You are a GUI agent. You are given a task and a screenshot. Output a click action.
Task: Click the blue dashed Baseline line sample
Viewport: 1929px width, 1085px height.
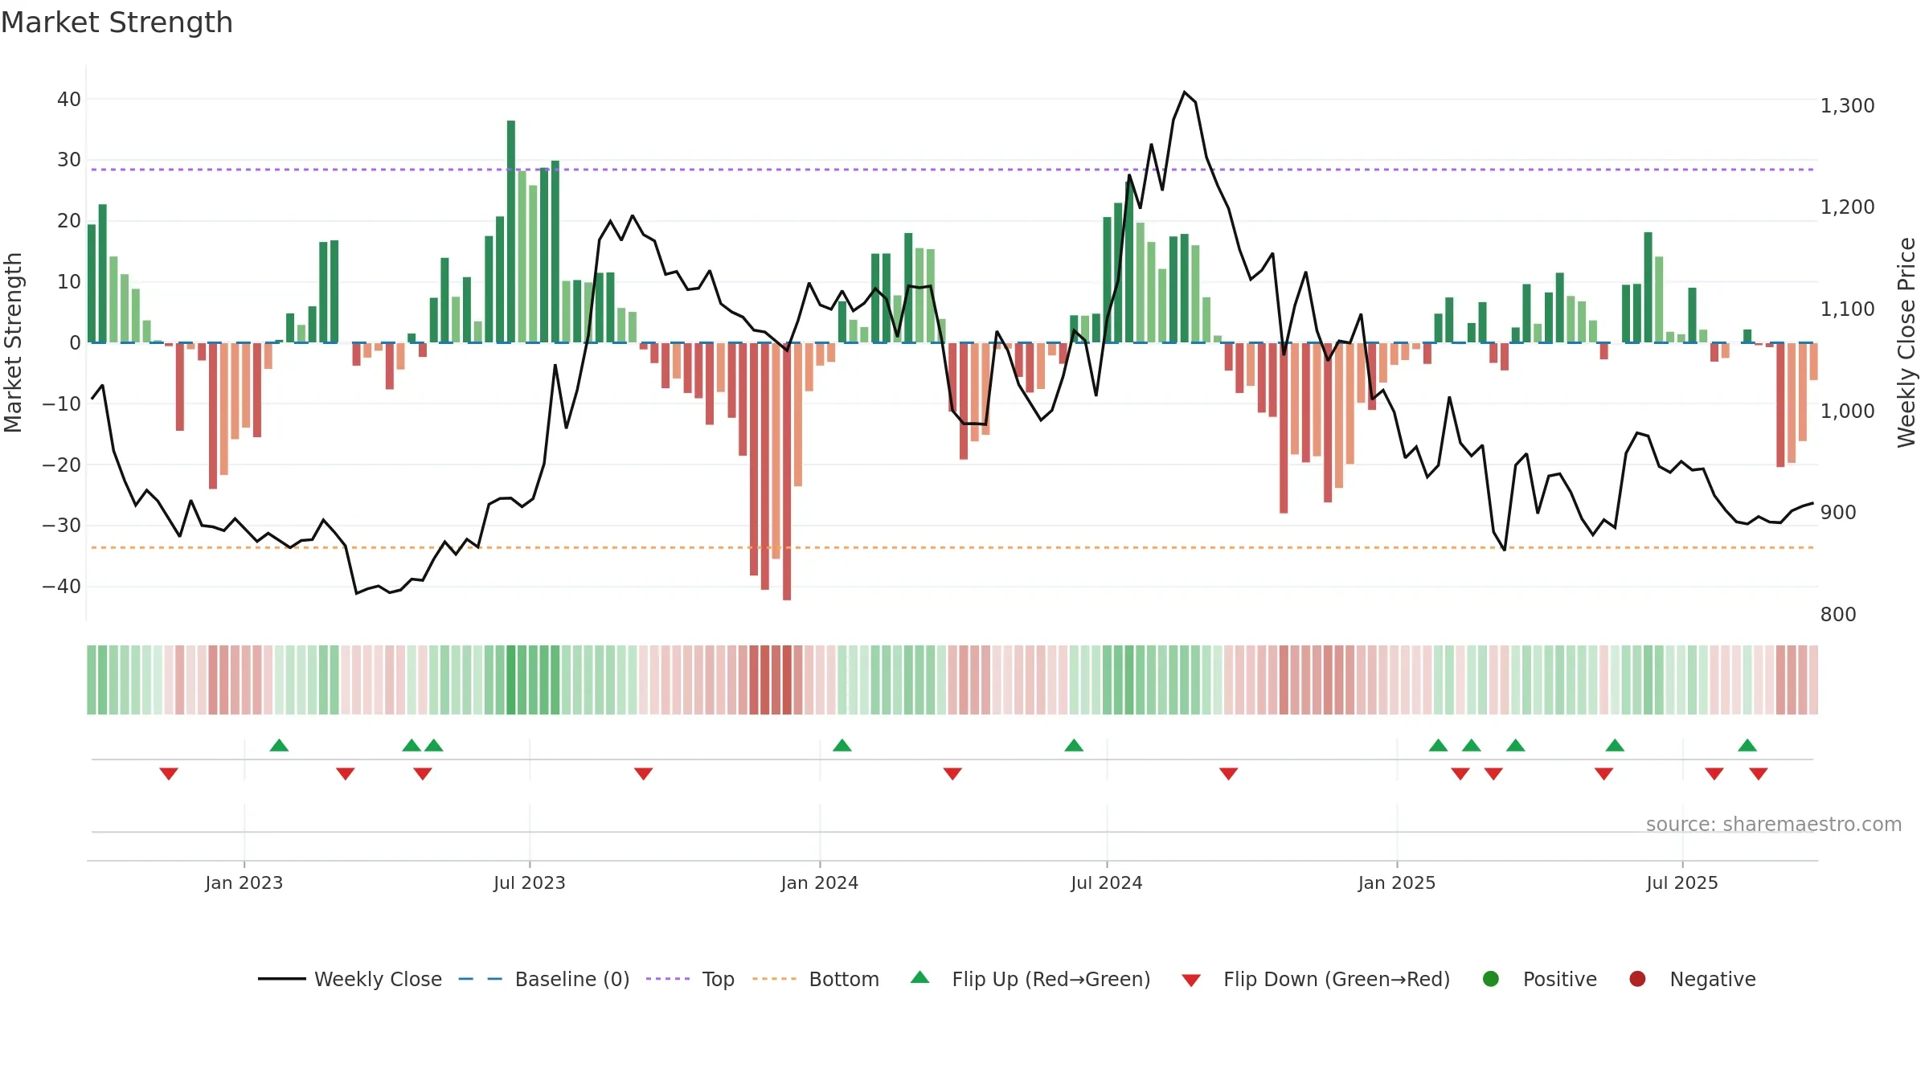coord(481,979)
